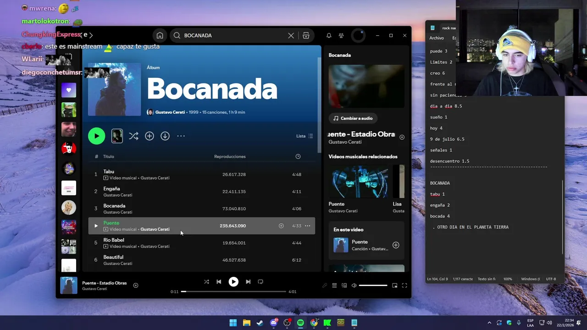
Task: Show hidden system tray icons
Action: click(489, 323)
